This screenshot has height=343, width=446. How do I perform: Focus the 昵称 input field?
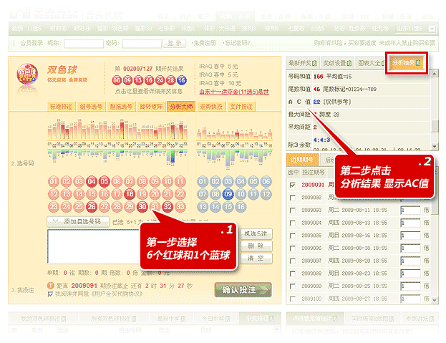[84, 44]
